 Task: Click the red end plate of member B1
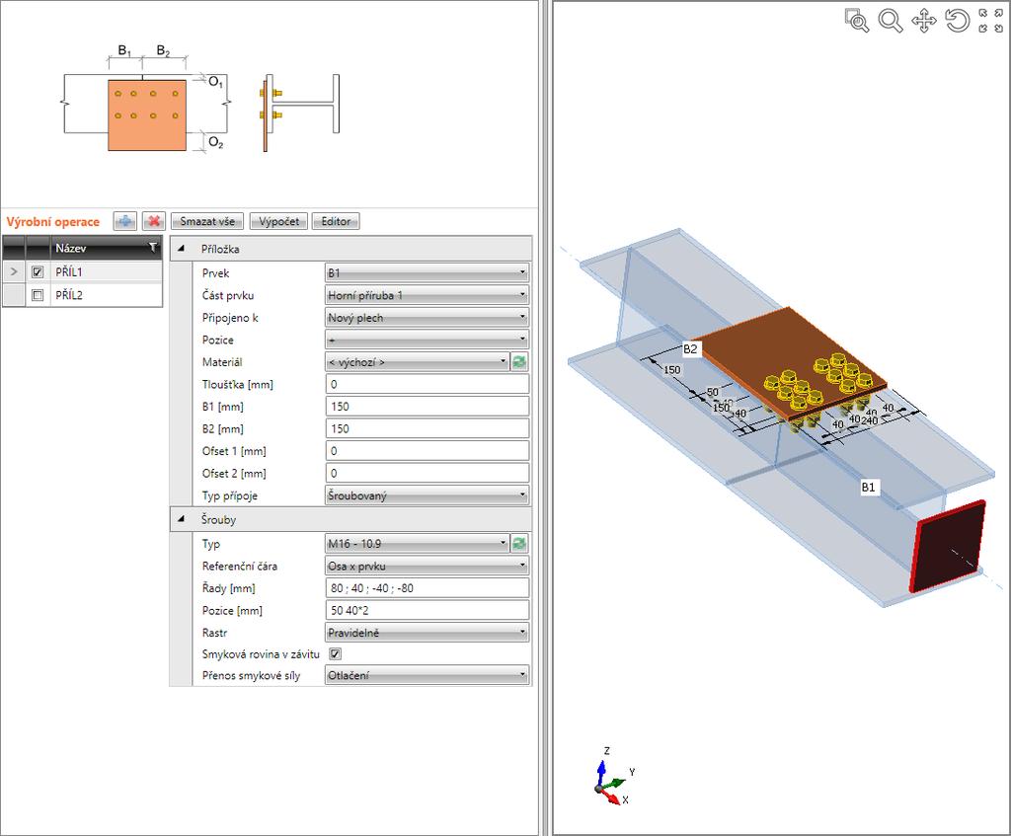(948, 546)
